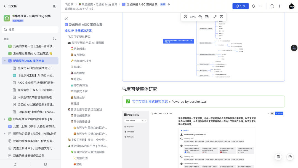
Task: Collapse the outline with double-chevron icon
Action: pos(66,18)
